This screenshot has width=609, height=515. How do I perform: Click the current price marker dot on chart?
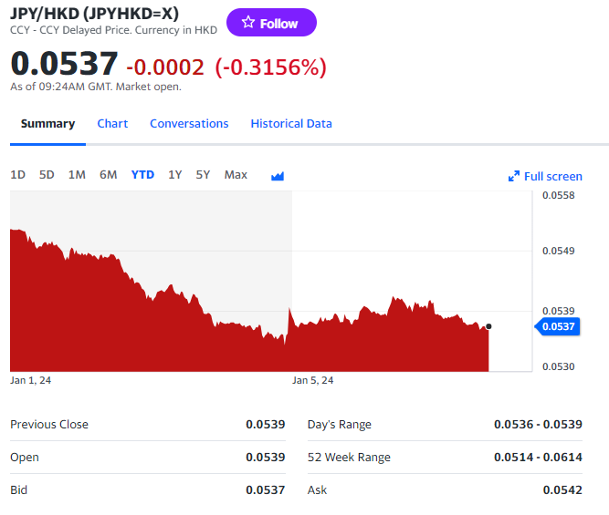489,326
